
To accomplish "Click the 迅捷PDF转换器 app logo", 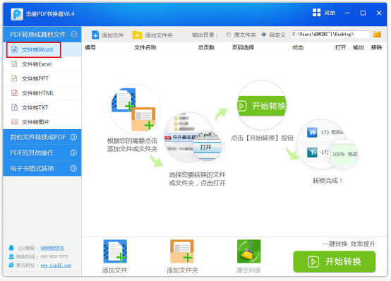I will pyautogui.click(x=17, y=14).
